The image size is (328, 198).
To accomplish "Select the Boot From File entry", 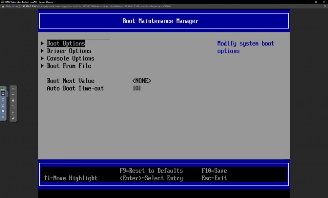I will pos(69,66).
